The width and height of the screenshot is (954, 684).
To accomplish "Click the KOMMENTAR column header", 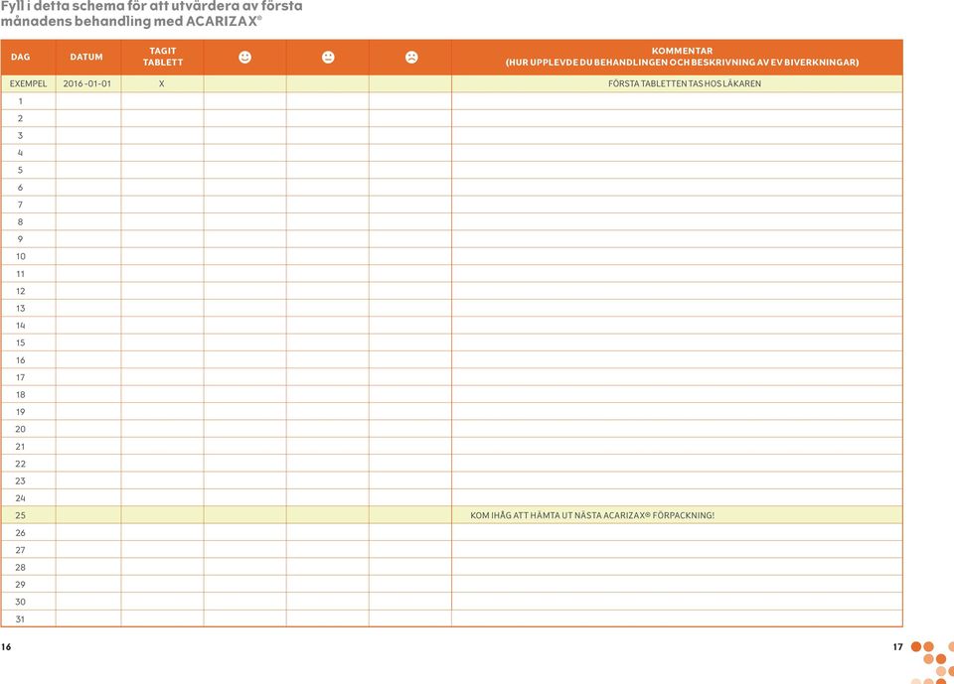I will click(x=682, y=57).
